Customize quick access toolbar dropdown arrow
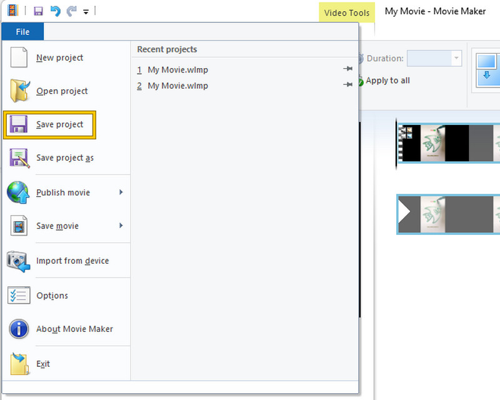 (x=86, y=12)
